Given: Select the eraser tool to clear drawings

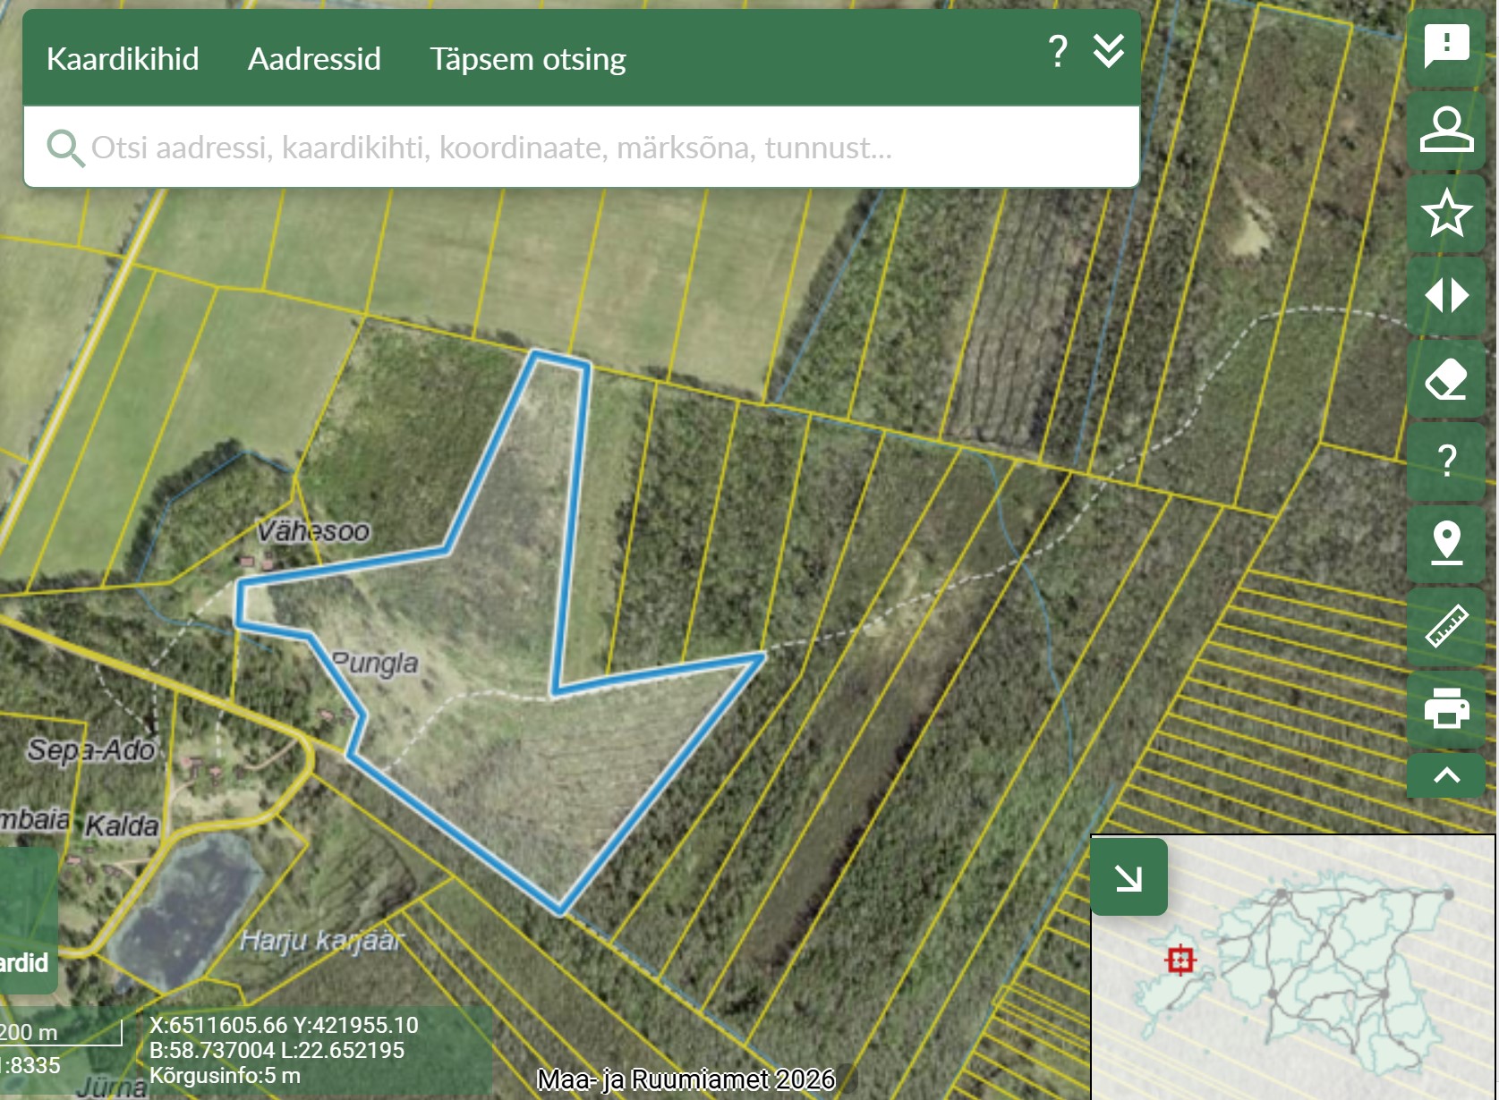Looking at the screenshot, I should (x=1446, y=379).
